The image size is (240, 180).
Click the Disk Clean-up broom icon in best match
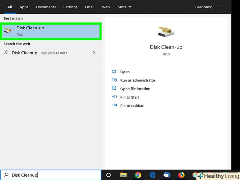8,30
